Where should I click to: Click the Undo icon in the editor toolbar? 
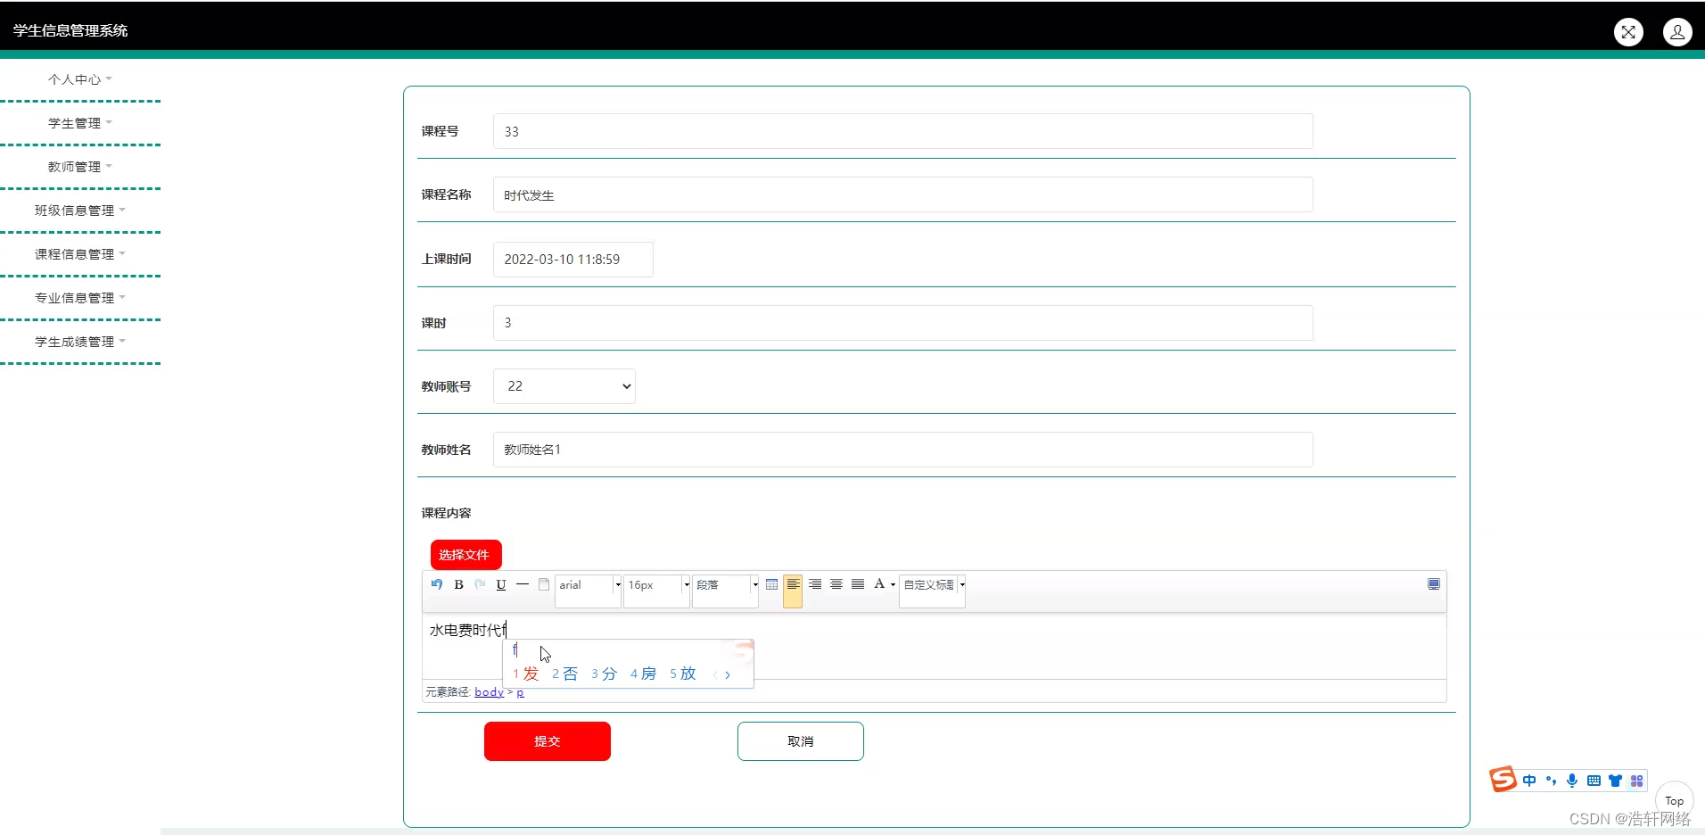436,584
